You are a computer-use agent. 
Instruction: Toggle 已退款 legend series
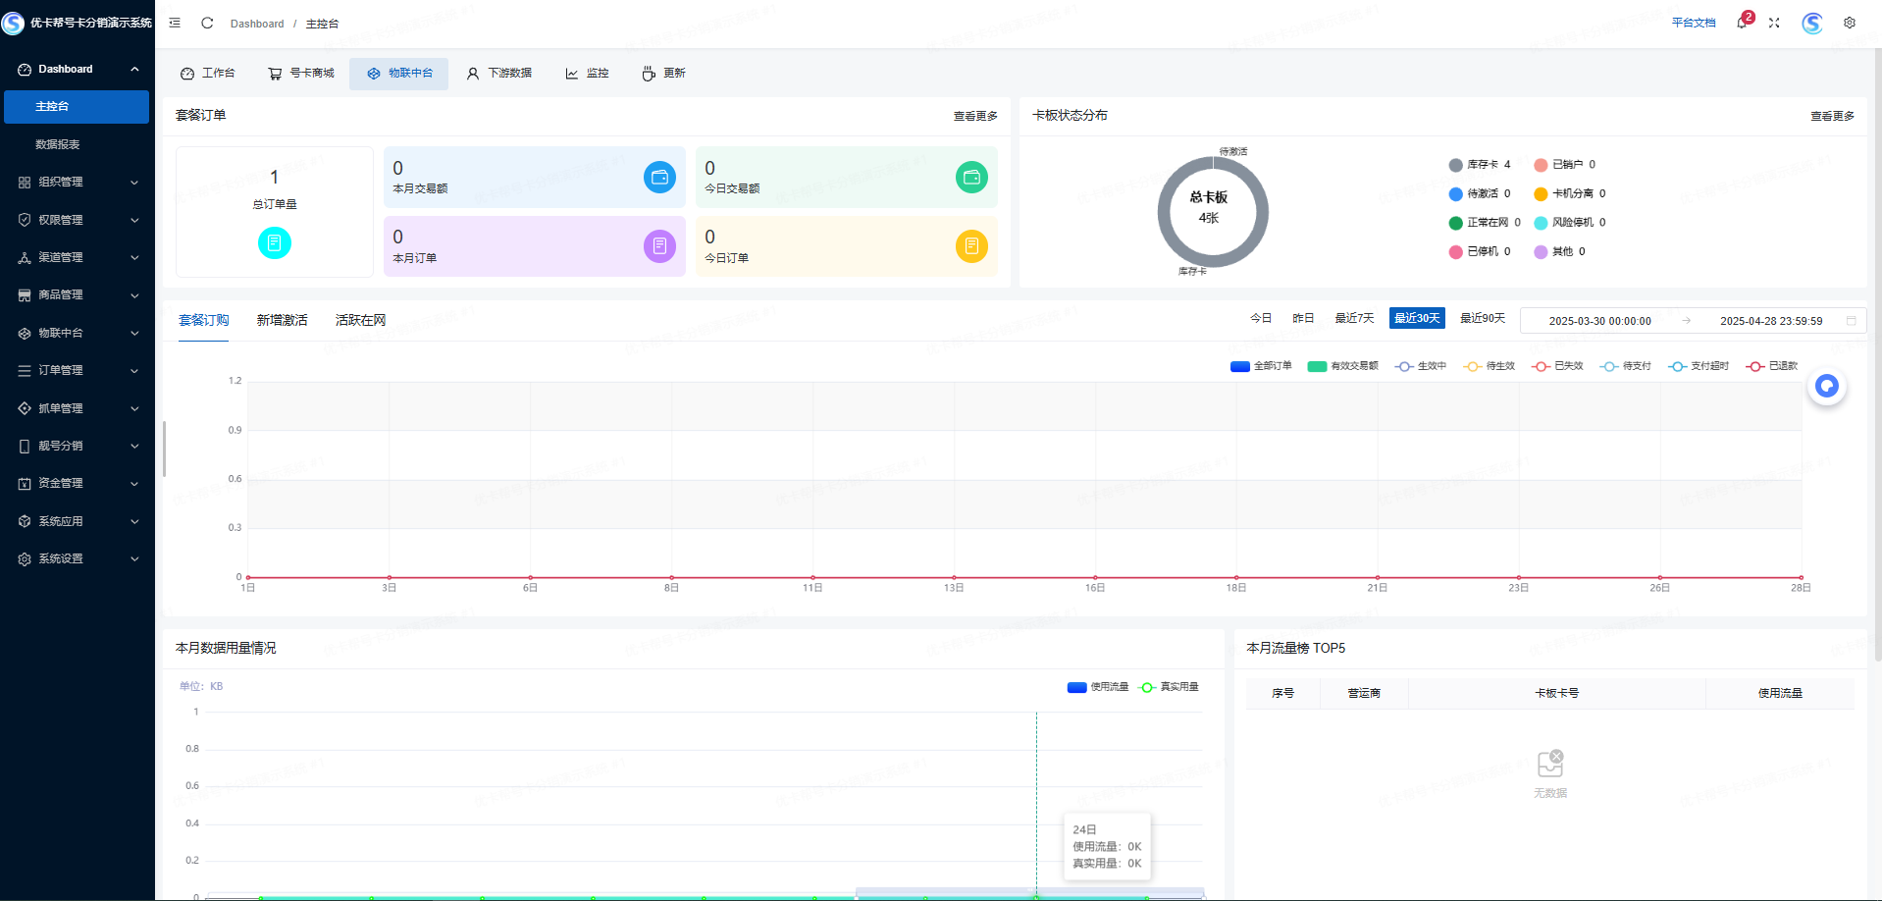(1771, 366)
